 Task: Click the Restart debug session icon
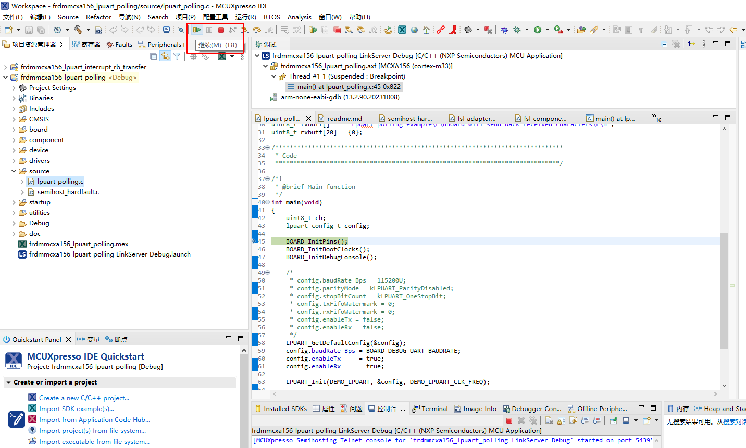pyautogui.click(x=388, y=30)
